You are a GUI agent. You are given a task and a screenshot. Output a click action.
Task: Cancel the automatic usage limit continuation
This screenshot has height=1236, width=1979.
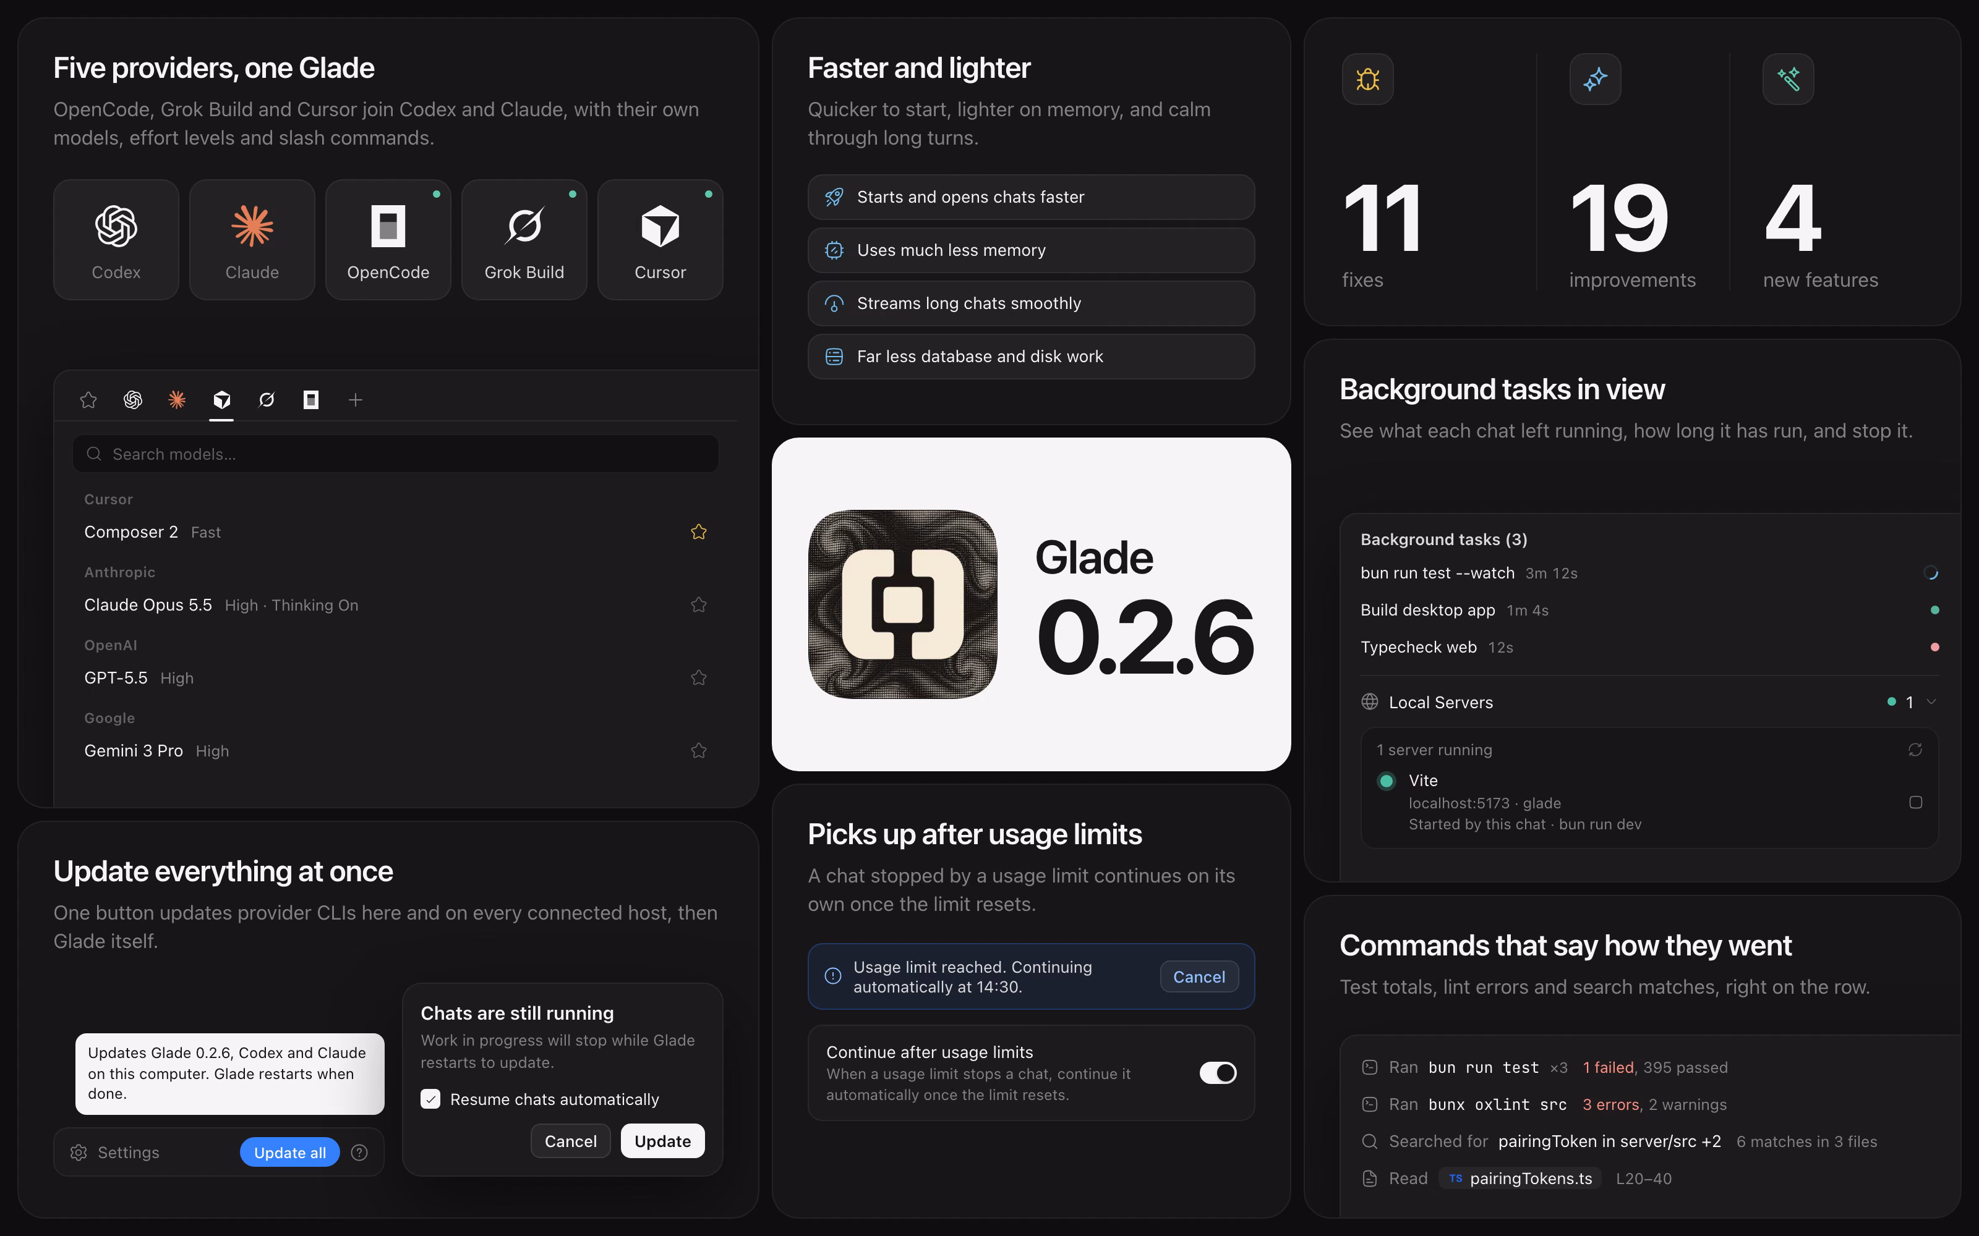point(1199,977)
